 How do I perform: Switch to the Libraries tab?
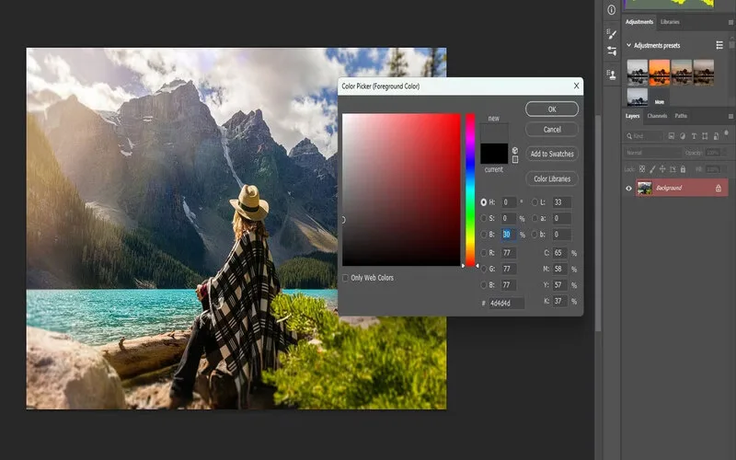pos(670,22)
